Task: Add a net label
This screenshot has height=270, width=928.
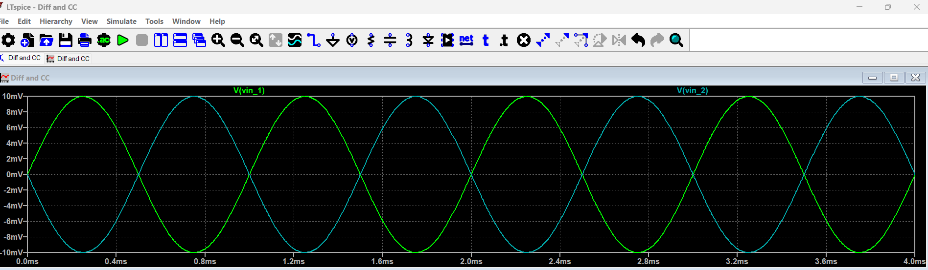Action: 466,40
